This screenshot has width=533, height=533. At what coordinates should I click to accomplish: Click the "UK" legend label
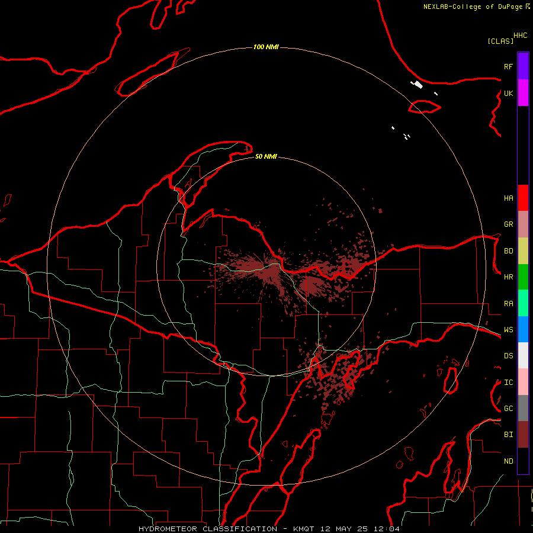(508, 93)
